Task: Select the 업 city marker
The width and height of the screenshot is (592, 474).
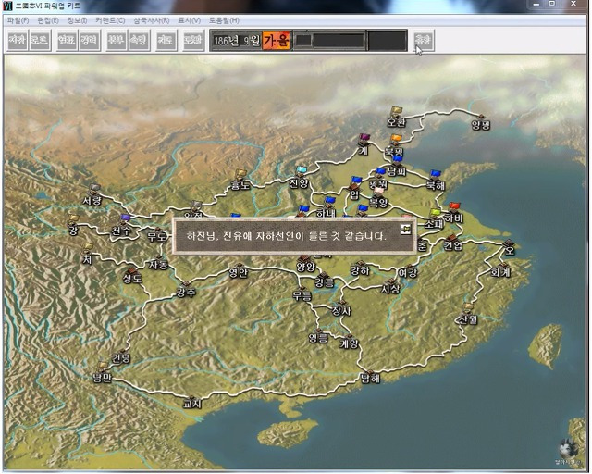Action: coord(354,188)
